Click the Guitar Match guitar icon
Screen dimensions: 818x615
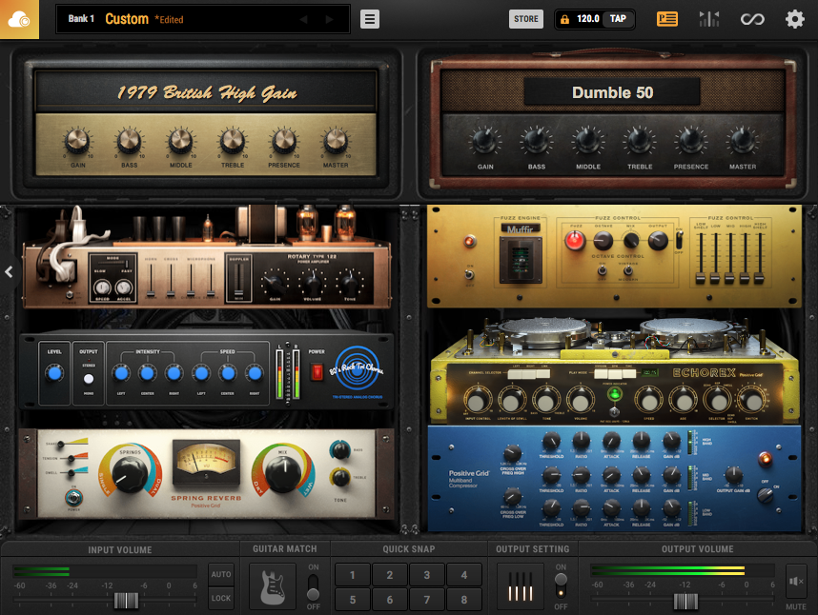273,586
